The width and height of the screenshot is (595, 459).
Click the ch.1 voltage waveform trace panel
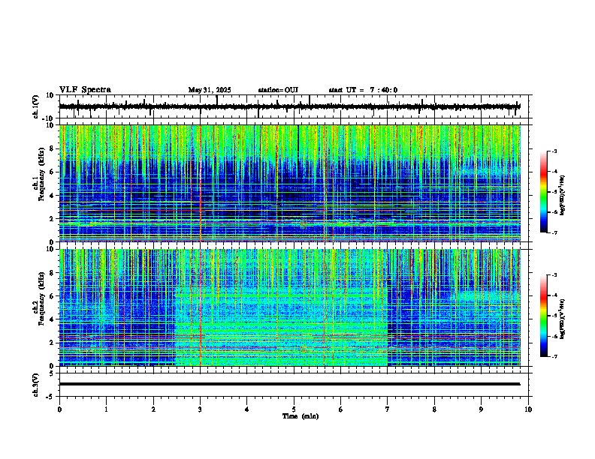pyautogui.click(x=295, y=106)
